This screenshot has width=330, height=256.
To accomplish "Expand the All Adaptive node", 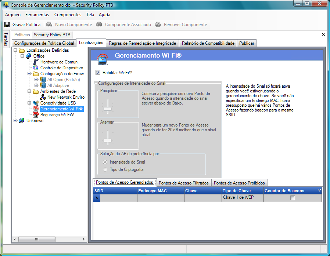I will tap(36, 85).
